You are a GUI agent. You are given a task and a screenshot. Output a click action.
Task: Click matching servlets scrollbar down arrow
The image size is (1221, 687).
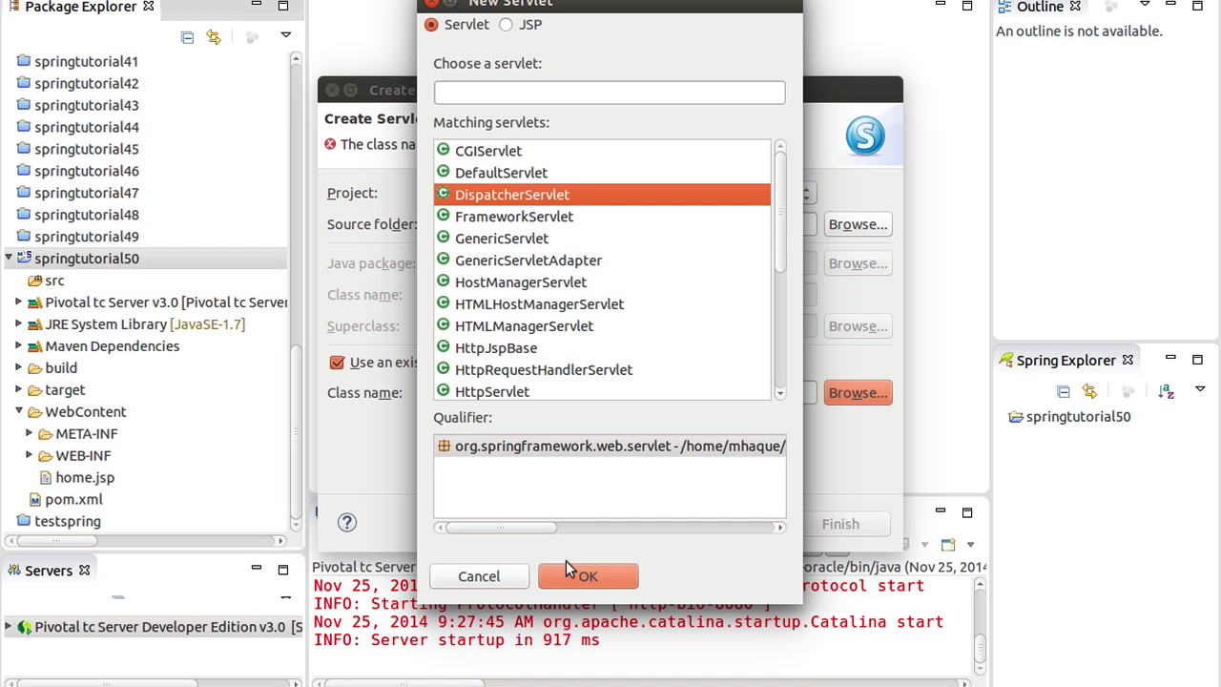(779, 393)
